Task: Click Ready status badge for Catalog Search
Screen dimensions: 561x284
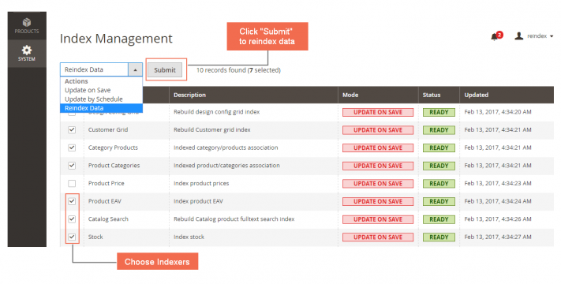Action: 439,219
